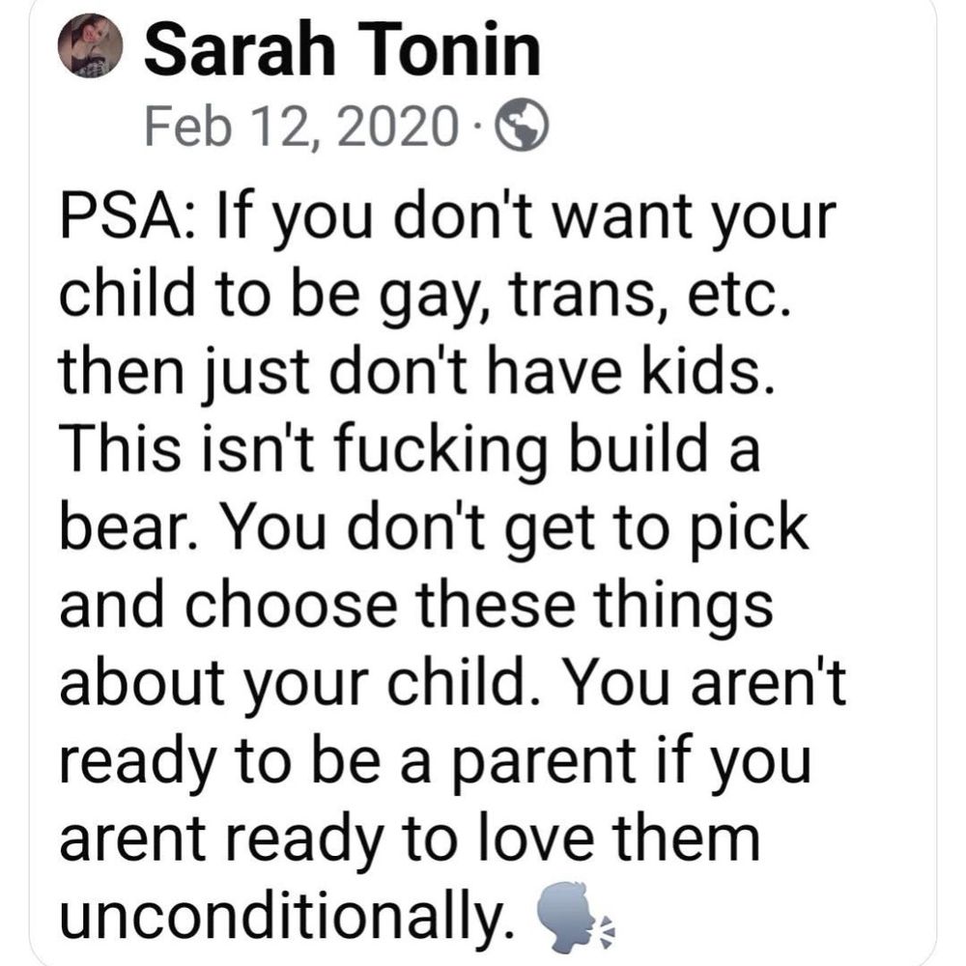
Task: Open the Feb 12, 2020 post timestamp
Action: (x=301, y=126)
